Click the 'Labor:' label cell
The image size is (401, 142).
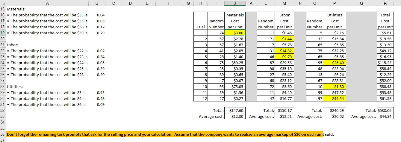(x=48, y=45)
